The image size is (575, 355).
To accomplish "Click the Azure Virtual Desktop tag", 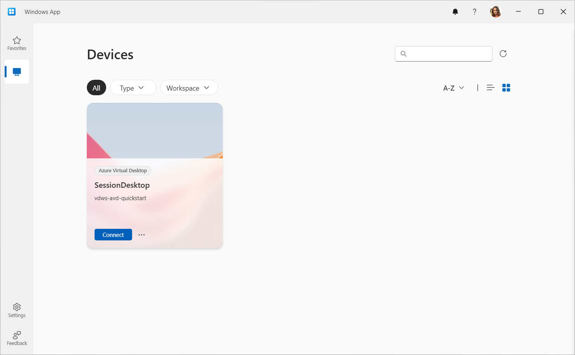I will [123, 171].
